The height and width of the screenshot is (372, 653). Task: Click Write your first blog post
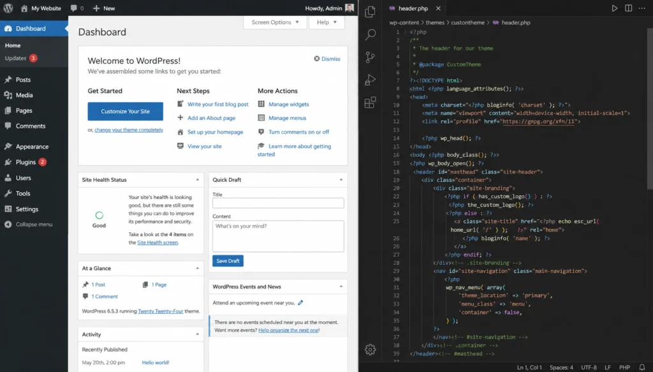click(x=218, y=104)
